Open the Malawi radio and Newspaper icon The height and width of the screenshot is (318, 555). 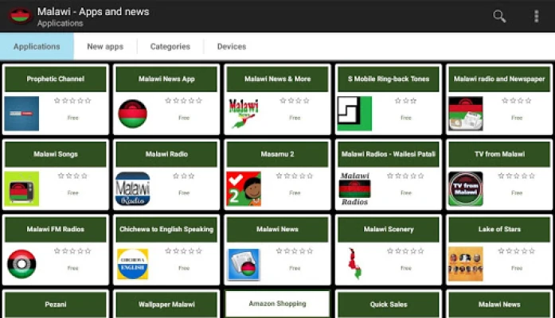[466, 114]
